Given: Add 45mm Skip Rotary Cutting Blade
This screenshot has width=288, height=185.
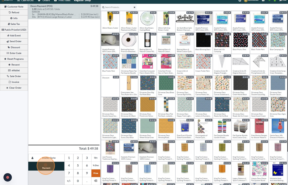Looking at the screenshot, I should point(147,22).
